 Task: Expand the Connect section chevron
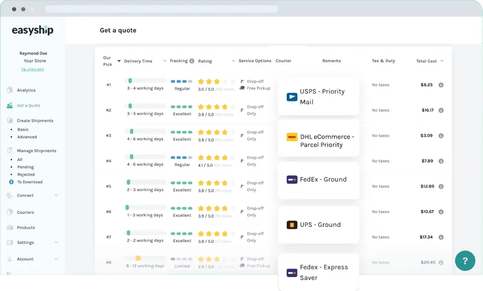[x=57, y=196]
